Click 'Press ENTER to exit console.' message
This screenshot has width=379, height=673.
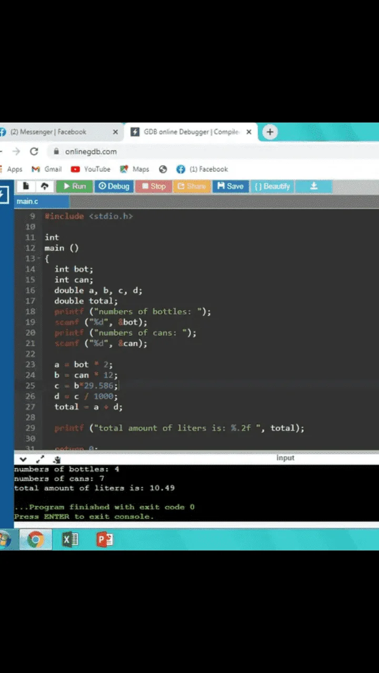coord(84,516)
